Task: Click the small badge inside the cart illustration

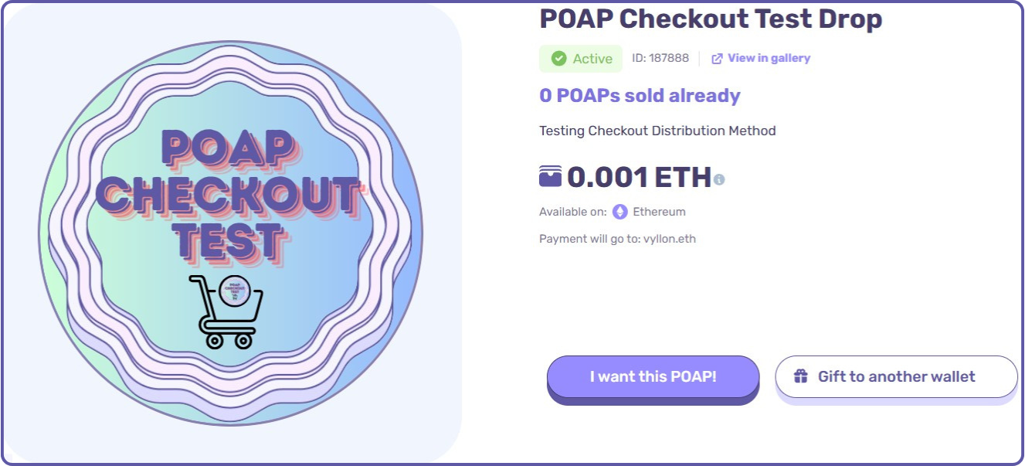Action: (234, 291)
